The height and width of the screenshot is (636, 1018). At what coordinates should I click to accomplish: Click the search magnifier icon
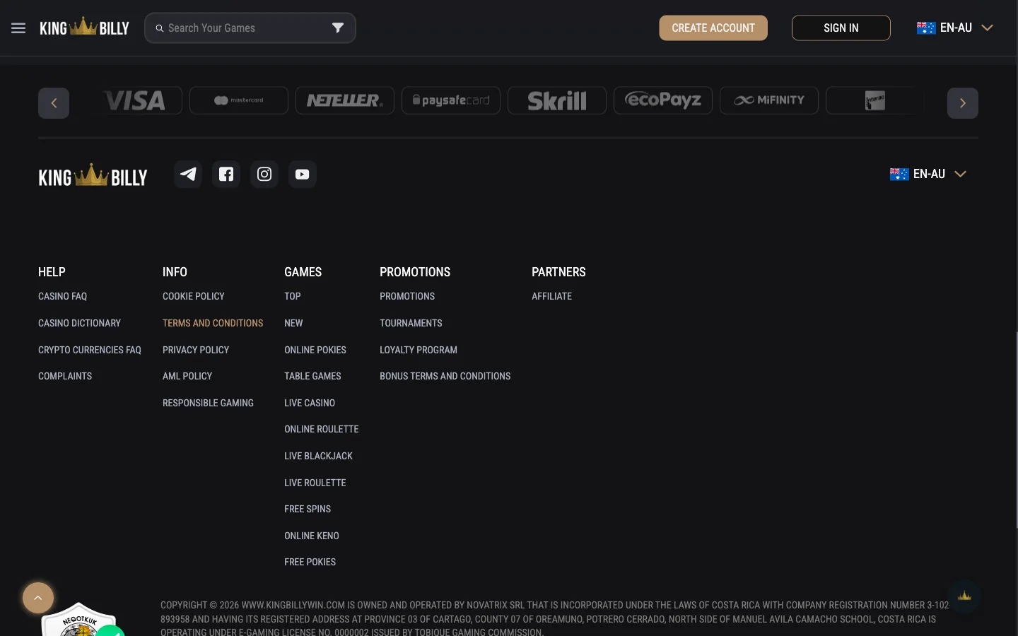tap(160, 28)
